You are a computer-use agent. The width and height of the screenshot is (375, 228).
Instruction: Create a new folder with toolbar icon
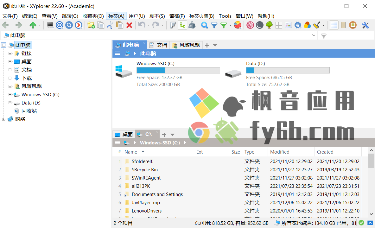pos(91,25)
